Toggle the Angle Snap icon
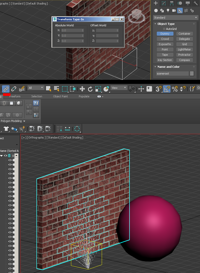Screen dimensions: 200x273 [167, 89]
